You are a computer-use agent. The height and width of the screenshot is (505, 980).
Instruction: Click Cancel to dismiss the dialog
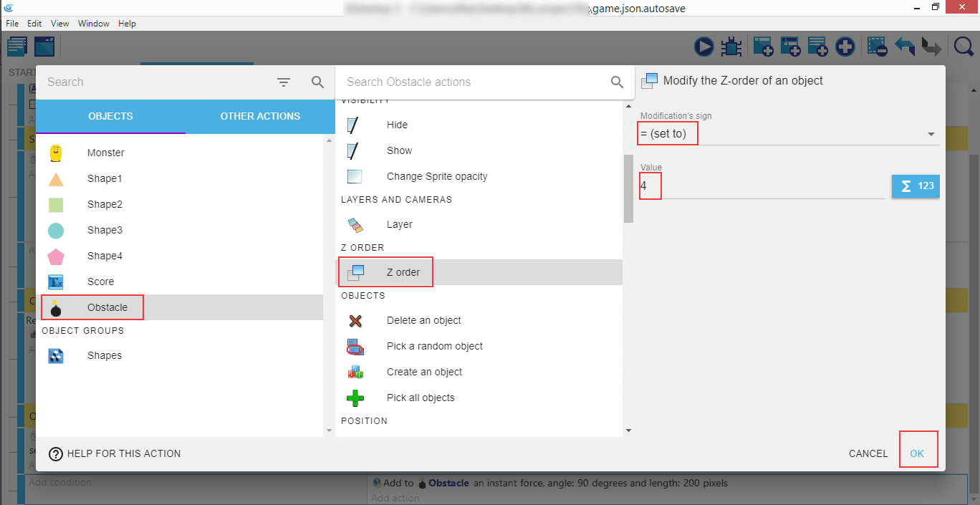868,453
